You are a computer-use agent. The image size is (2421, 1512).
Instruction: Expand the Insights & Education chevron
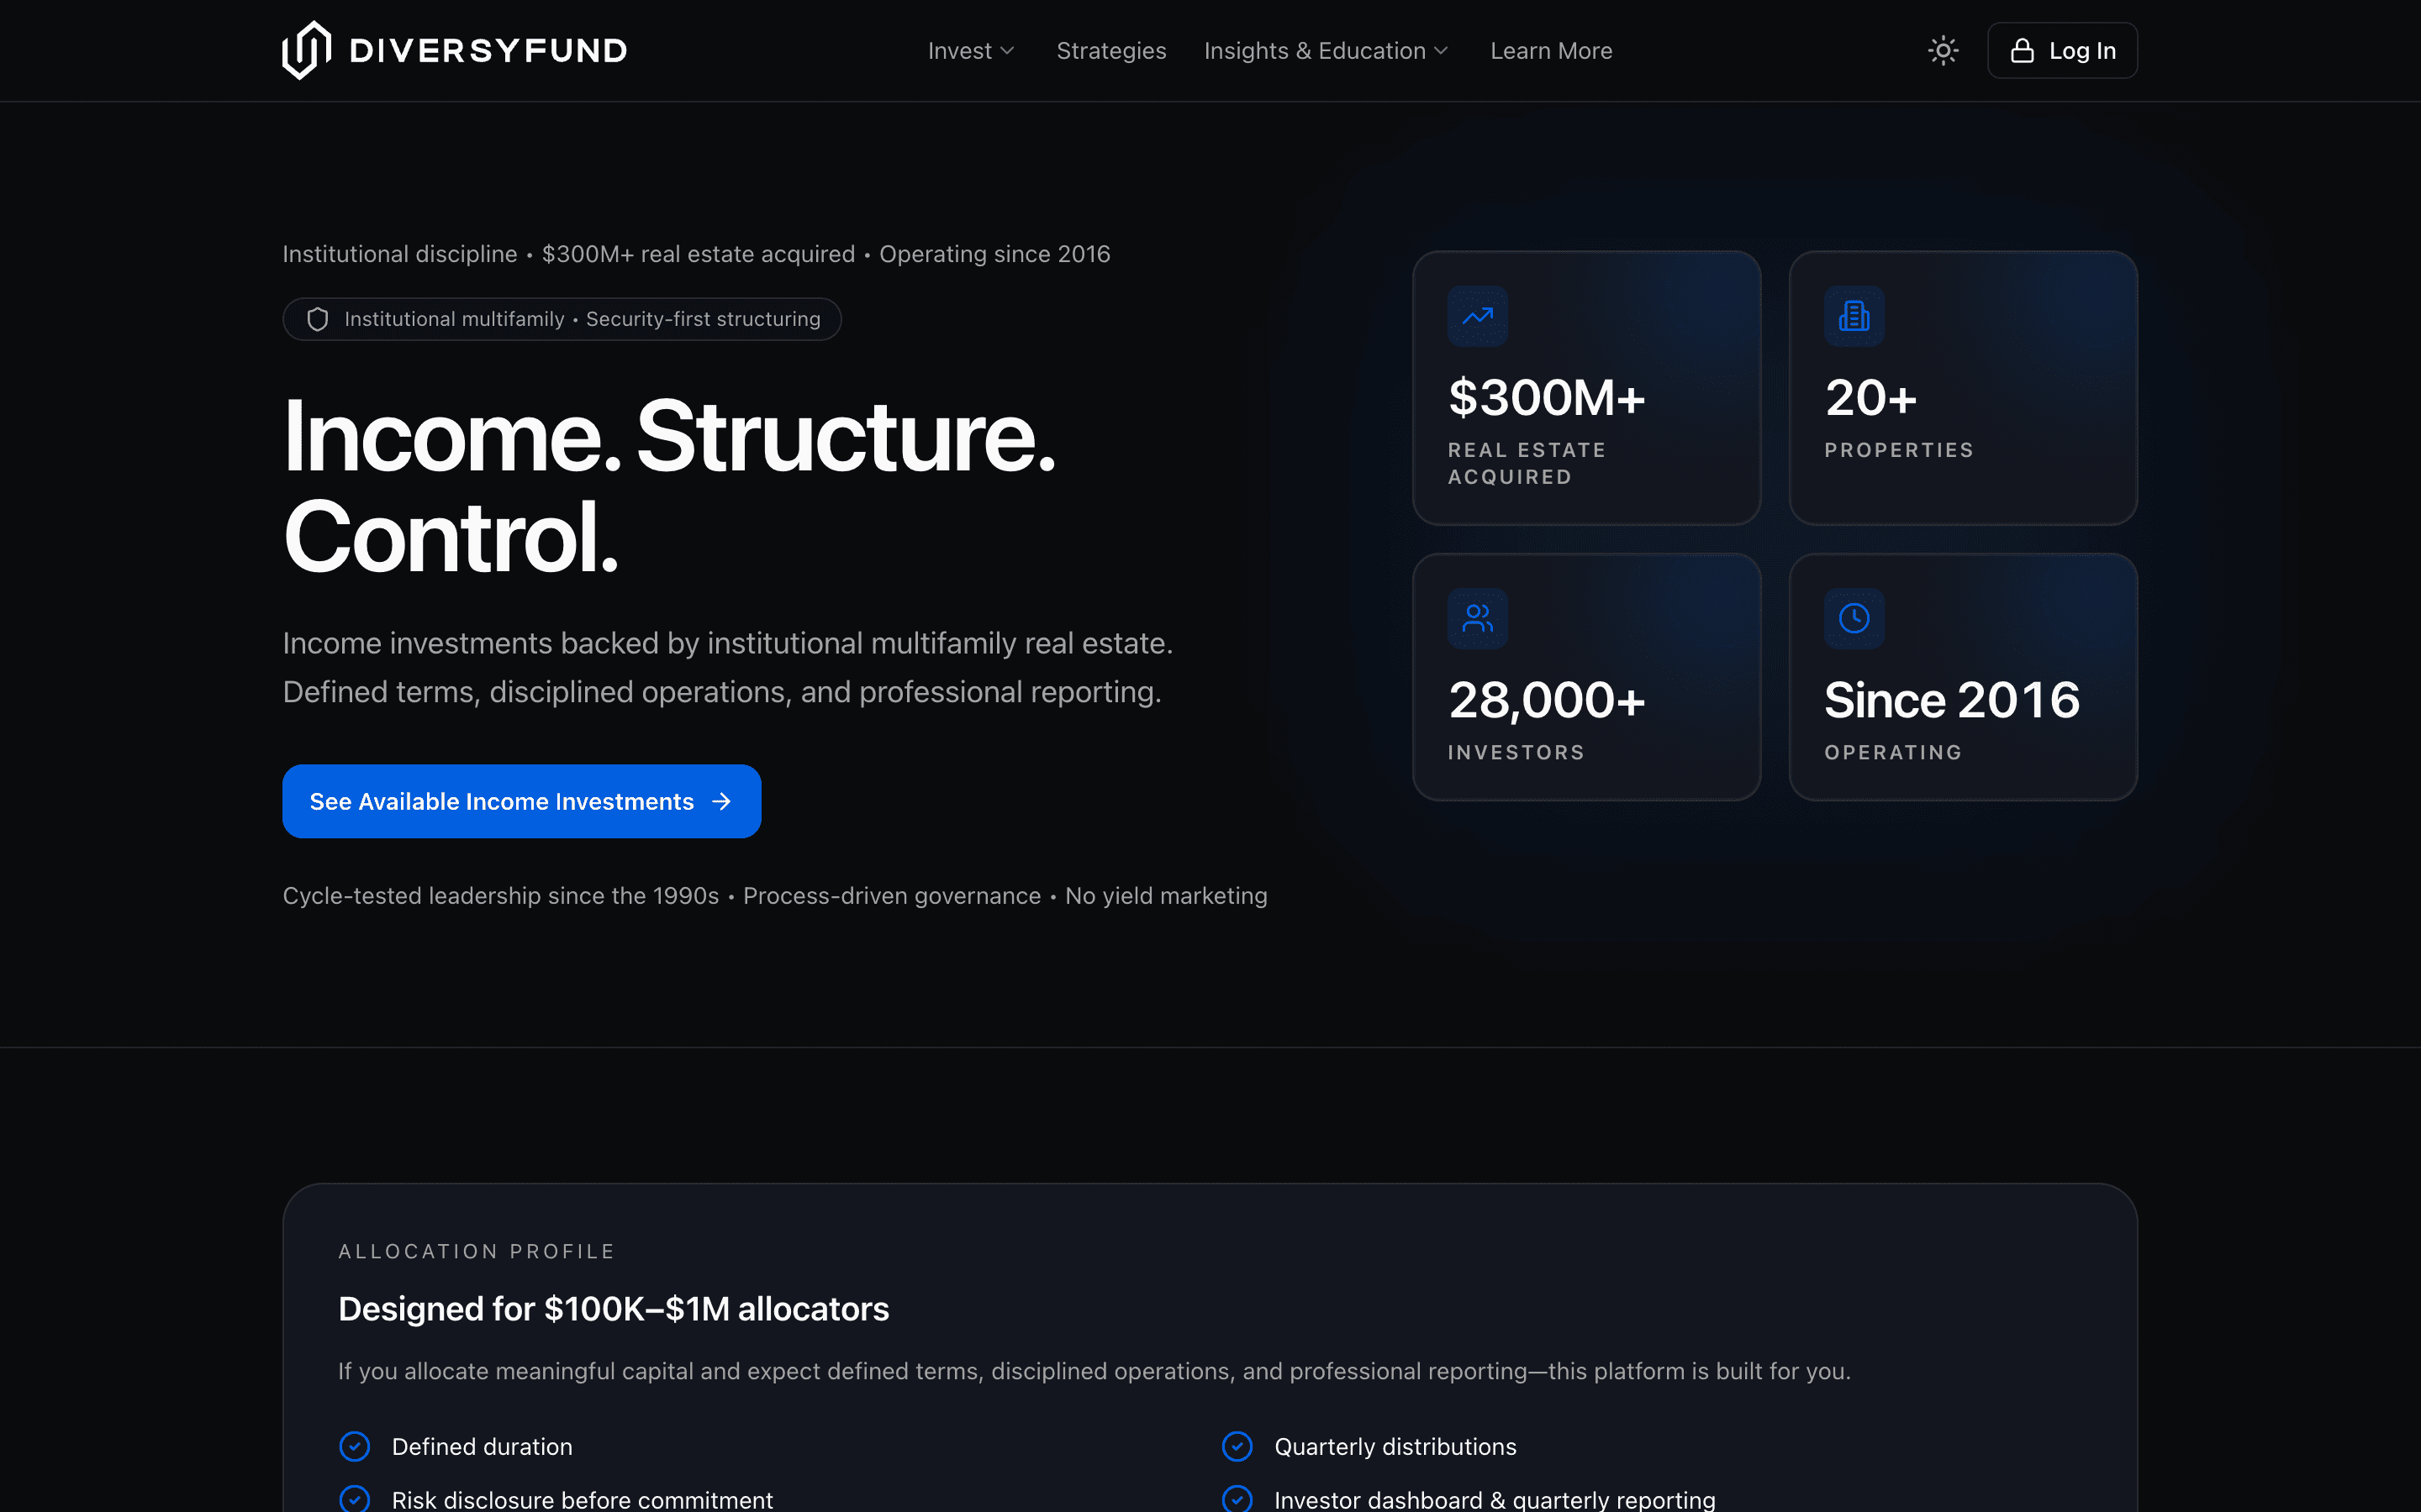[1441, 51]
